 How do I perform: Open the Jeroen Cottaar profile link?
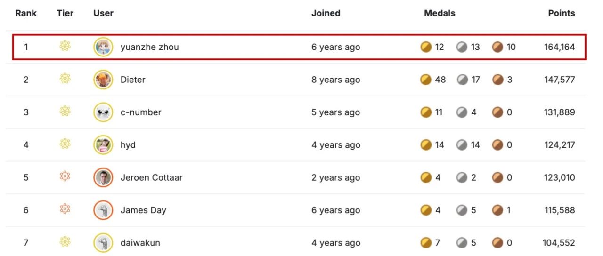[x=151, y=177]
